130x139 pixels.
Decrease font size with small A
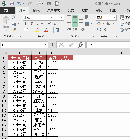(55, 24)
